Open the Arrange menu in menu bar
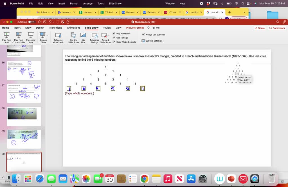The width and height of the screenshot is (288, 187). pos(88,3)
